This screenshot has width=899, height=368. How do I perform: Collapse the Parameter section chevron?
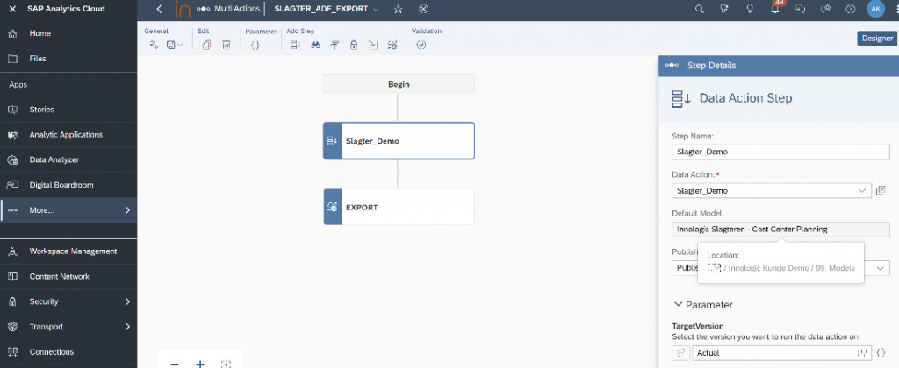679,304
